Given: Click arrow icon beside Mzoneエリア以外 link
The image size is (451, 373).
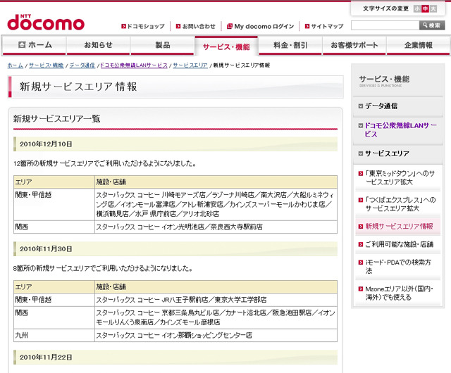Looking at the screenshot, I should click(x=361, y=289).
